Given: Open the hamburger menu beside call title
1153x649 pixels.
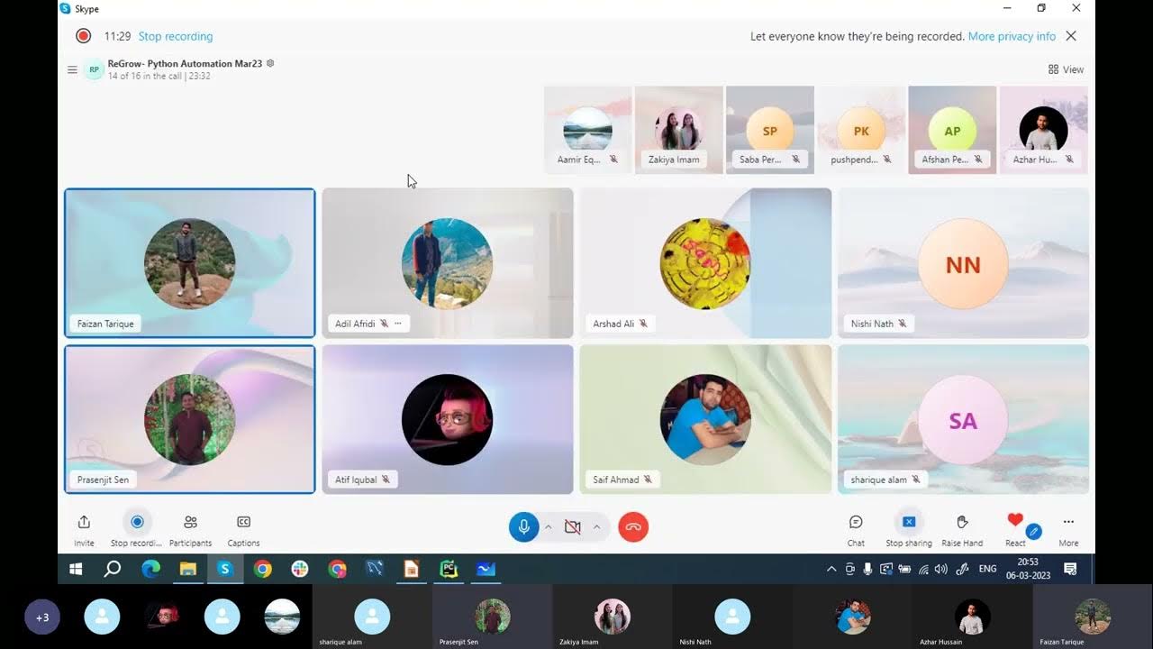Looking at the screenshot, I should click(72, 69).
